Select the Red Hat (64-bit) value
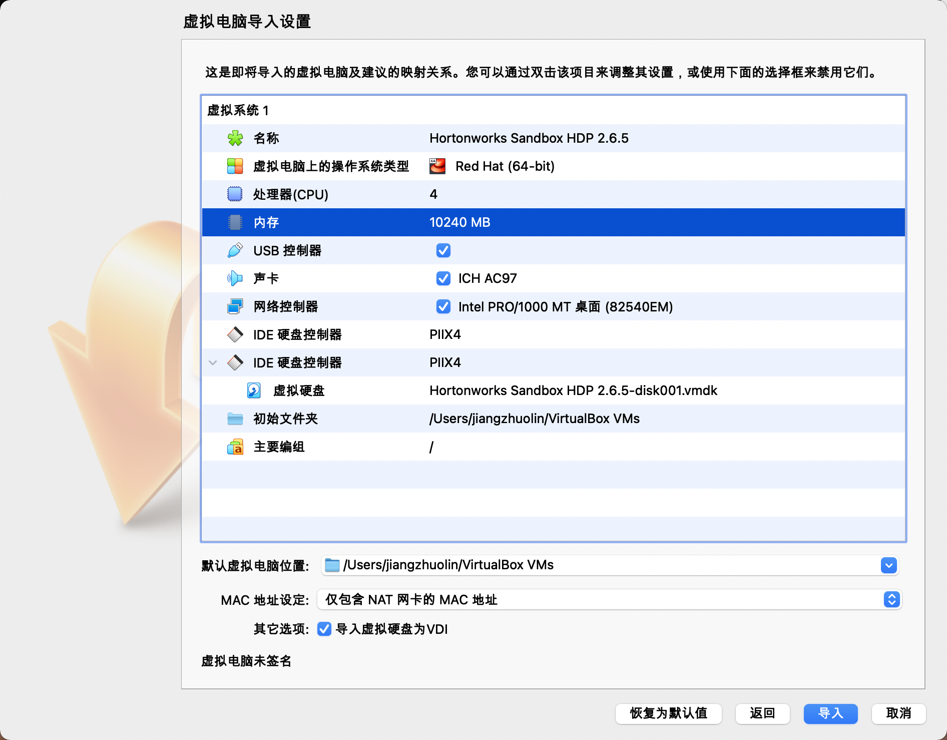Viewport: 947px width, 740px height. (505, 166)
